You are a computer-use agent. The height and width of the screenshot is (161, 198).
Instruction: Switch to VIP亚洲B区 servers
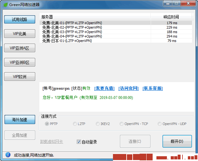(x=20, y=62)
